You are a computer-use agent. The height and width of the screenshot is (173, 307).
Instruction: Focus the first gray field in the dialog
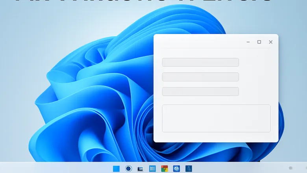tap(200, 62)
